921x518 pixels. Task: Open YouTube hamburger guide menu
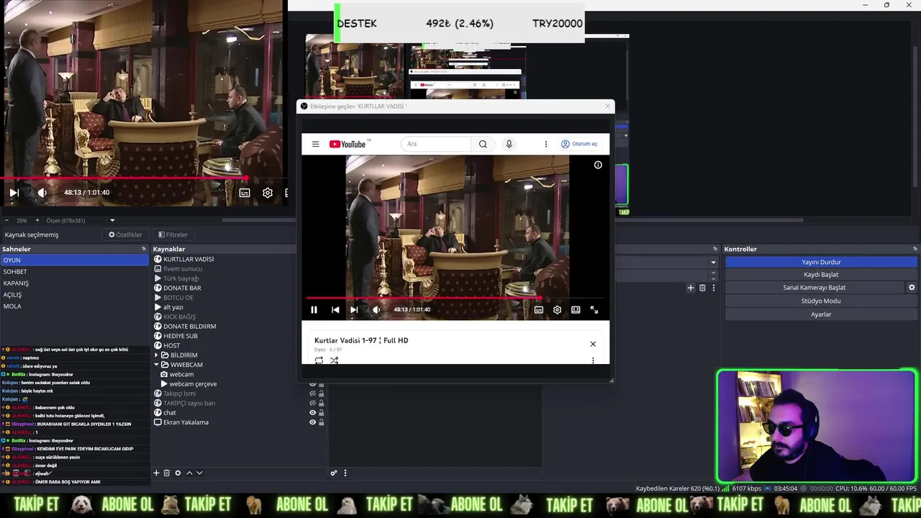(315, 144)
